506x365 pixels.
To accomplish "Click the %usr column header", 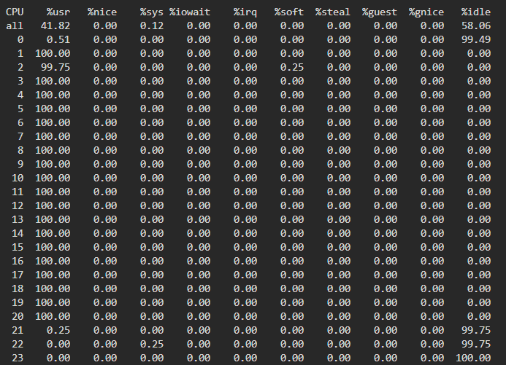I will click(58, 12).
